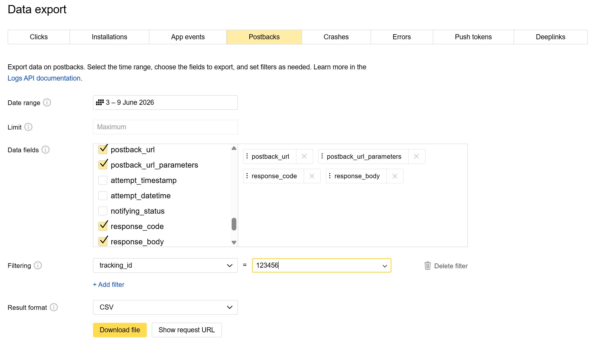Open the CSV result format dropdown
Screen dimensions: 590x342
tap(165, 307)
